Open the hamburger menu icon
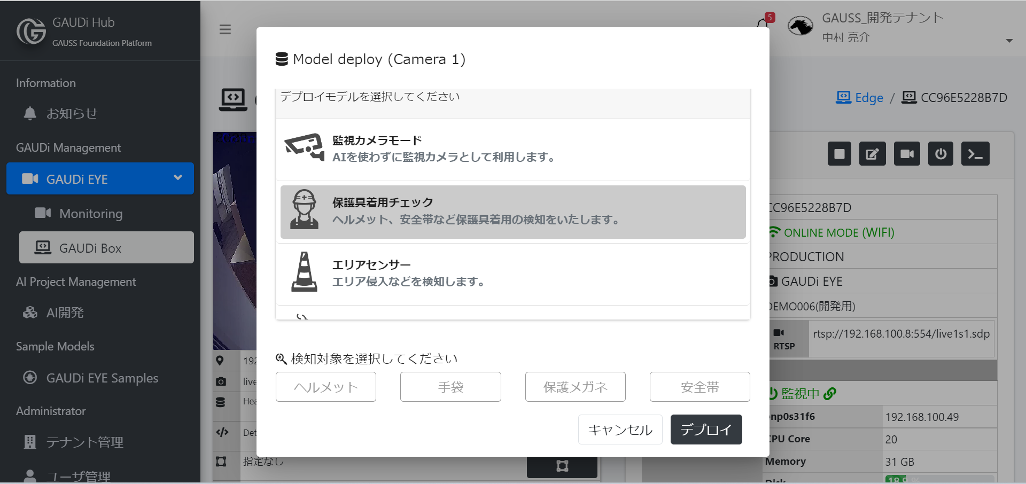 point(225,29)
